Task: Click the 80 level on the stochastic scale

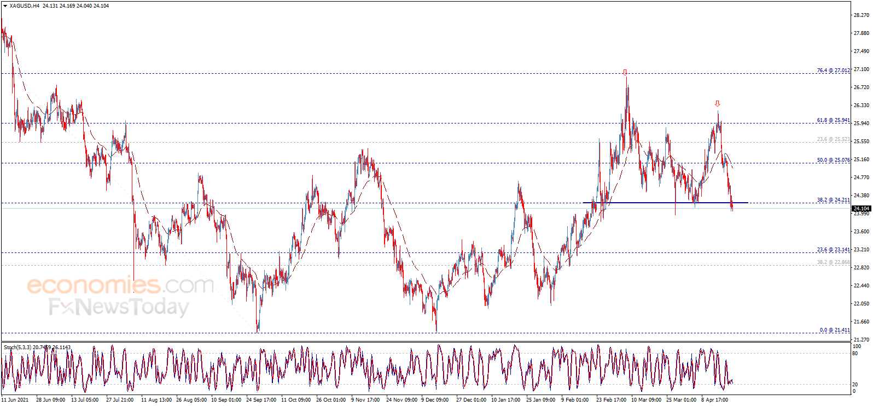Action: coord(855,354)
